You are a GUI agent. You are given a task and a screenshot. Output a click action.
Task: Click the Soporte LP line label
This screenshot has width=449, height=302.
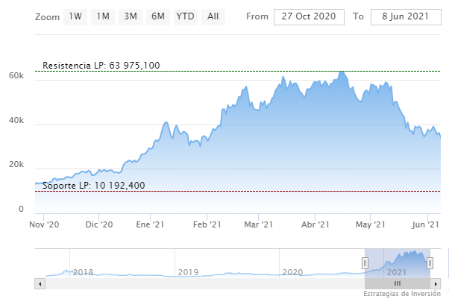(x=94, y=185)
